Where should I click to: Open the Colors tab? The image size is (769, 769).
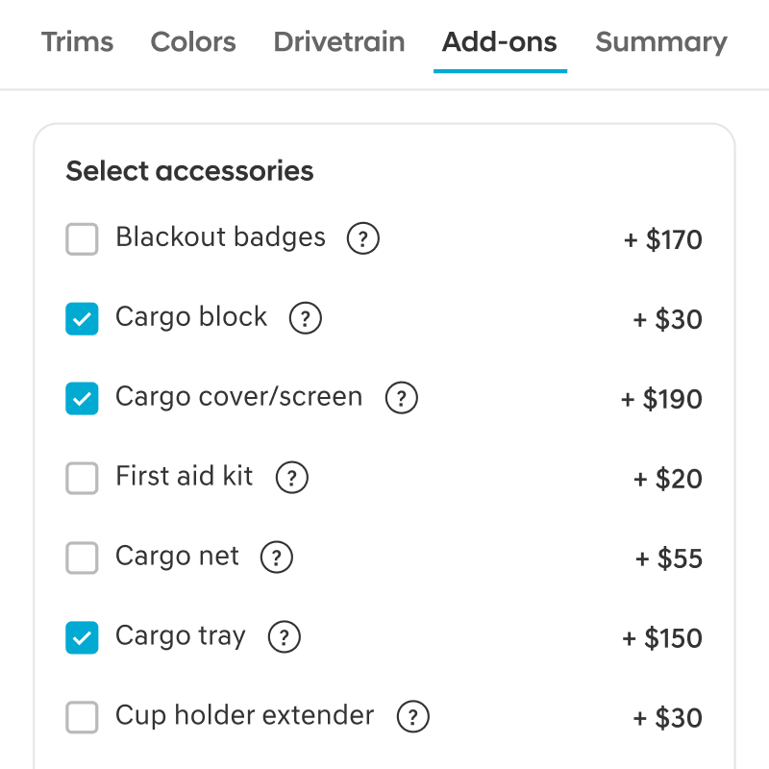(x=193, y=42)
